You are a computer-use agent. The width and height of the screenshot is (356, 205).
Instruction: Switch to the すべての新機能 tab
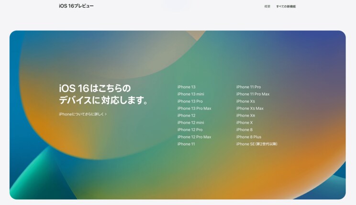pyautogui.click(x=286, y=7)
